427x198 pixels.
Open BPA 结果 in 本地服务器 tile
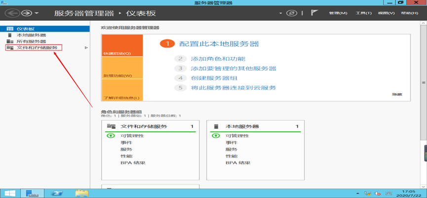click(x=238, y=163)
